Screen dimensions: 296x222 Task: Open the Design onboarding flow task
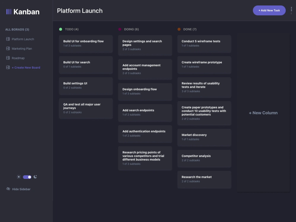click(x=145, y=92)
